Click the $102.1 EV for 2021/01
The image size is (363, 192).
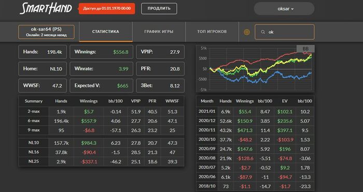tap(285, 112)
